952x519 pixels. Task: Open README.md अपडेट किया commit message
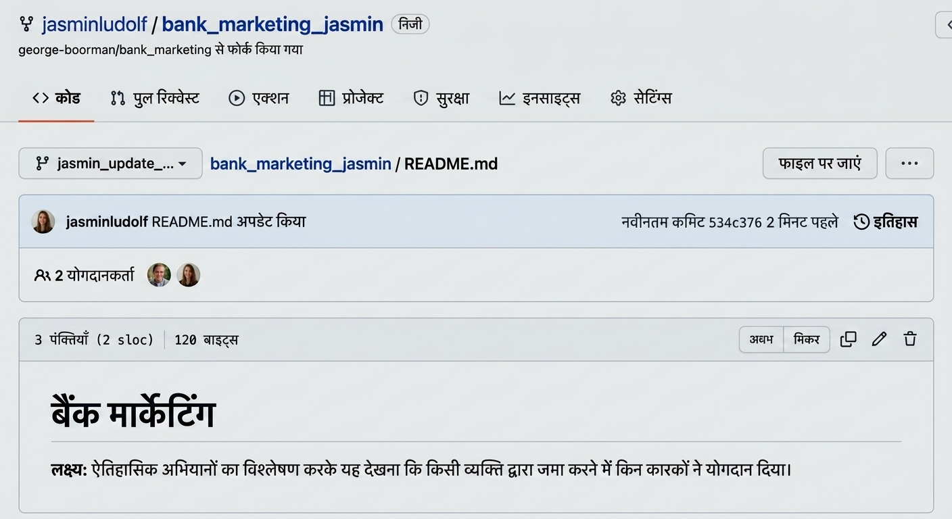click(x=229, y=222)
